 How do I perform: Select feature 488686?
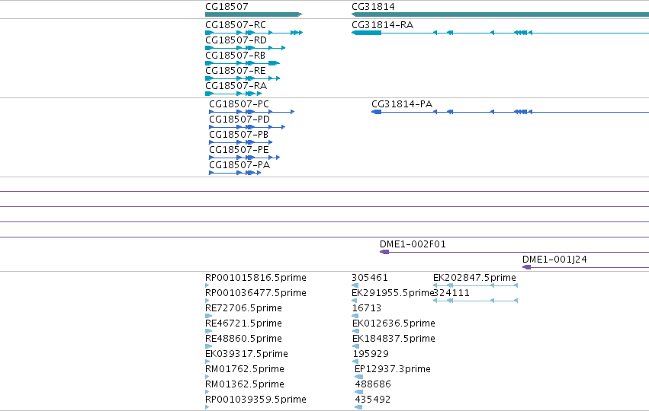tap(373, 384)
